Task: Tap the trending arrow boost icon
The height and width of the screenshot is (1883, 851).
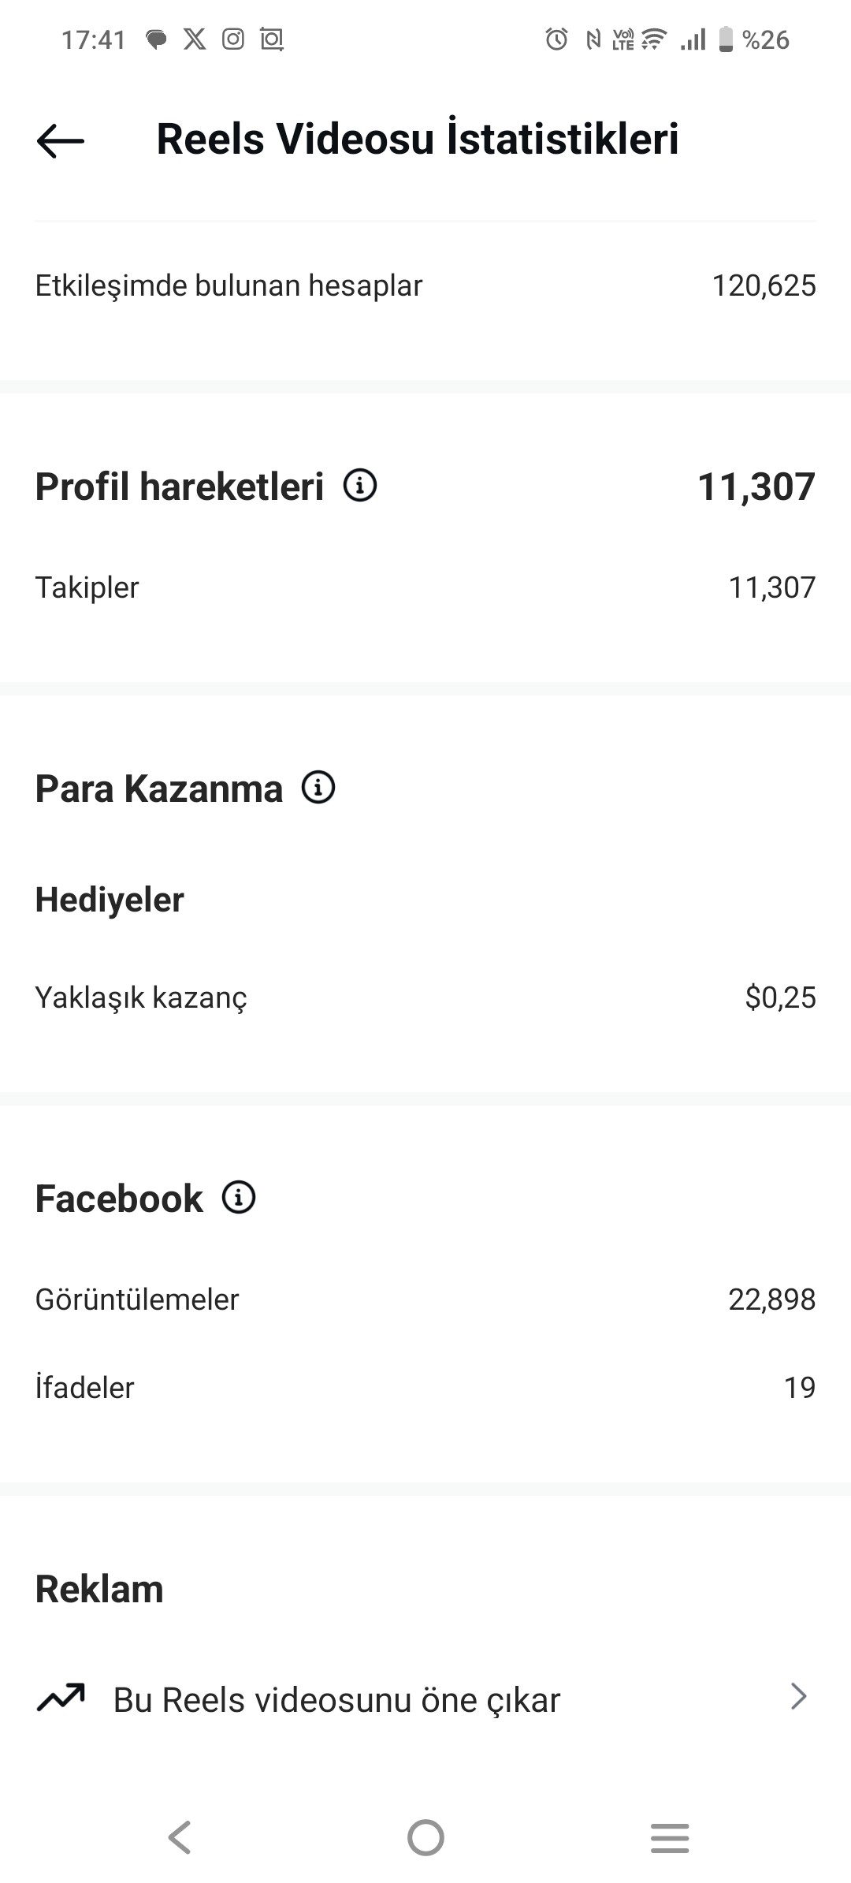Action: click(x=61, y=1698)
